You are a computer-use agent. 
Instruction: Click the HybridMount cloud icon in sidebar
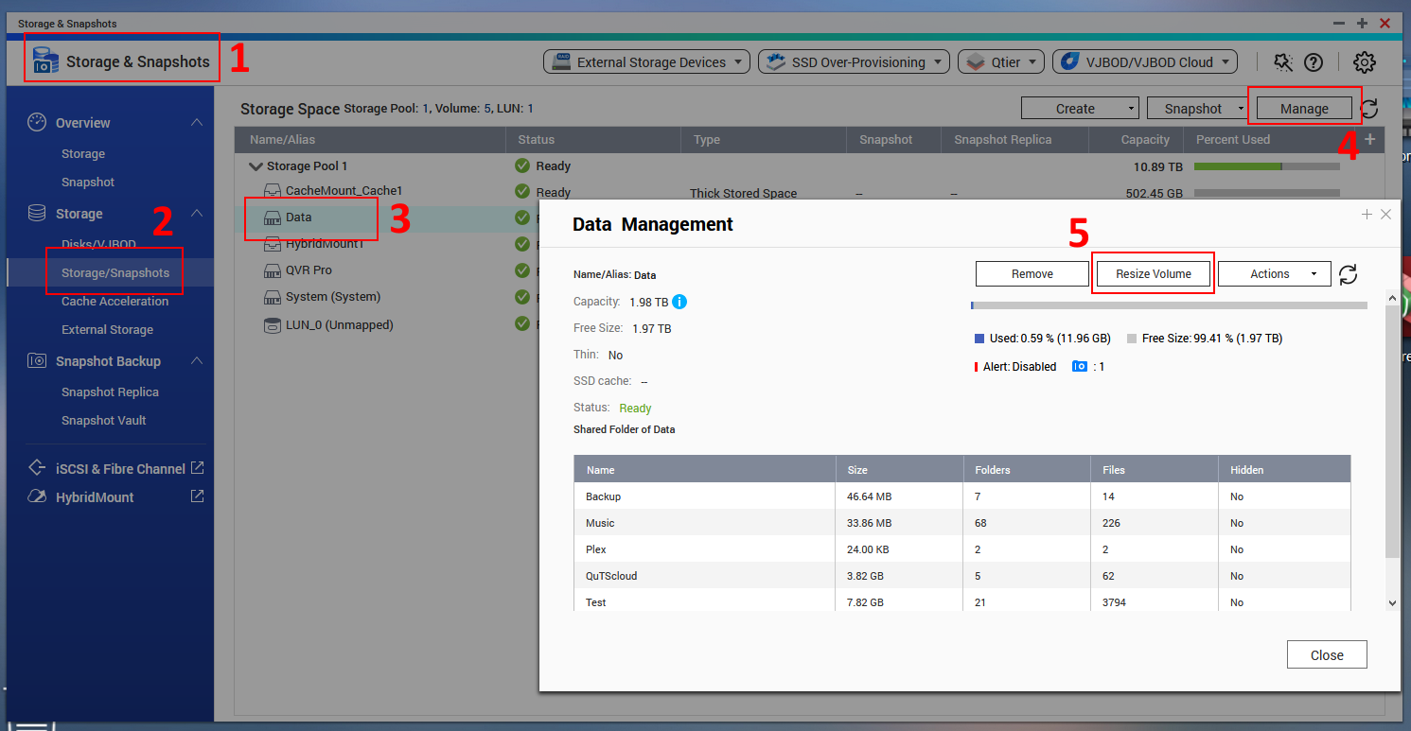pyautogui.click(x=37, y=496)
